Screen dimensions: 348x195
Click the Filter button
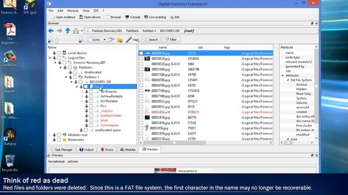click(x=171, y=40)
